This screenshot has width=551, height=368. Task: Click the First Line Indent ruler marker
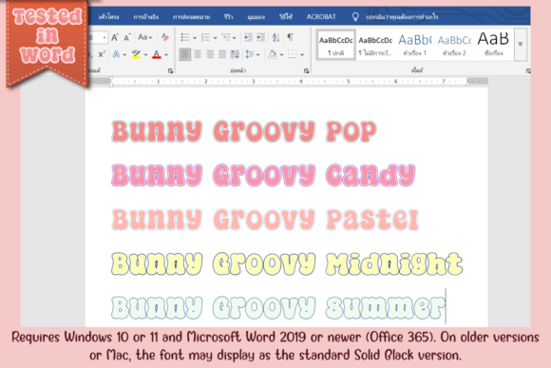[x=111, y=79]
